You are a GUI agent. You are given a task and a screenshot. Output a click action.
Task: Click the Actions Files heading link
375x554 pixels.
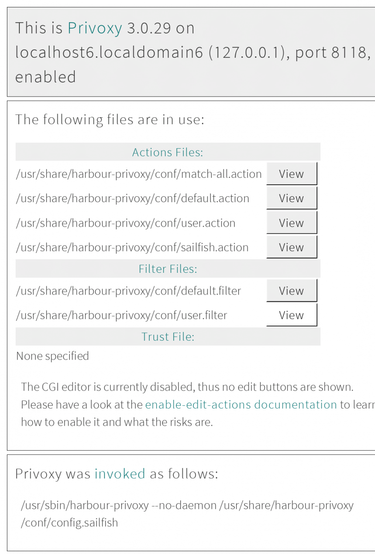(x=168, y=152)
